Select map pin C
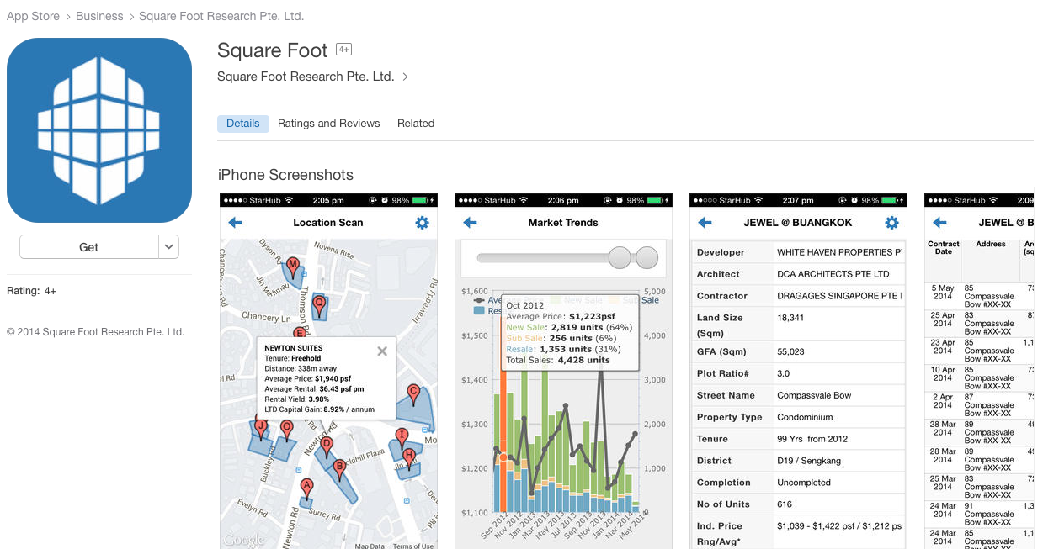The image size is (1059, 549). pos(413,393)
